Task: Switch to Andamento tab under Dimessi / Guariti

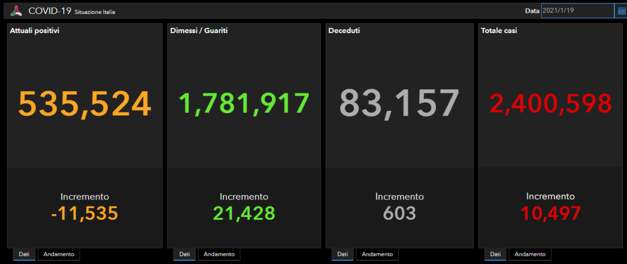Action: tap(219, 254)
